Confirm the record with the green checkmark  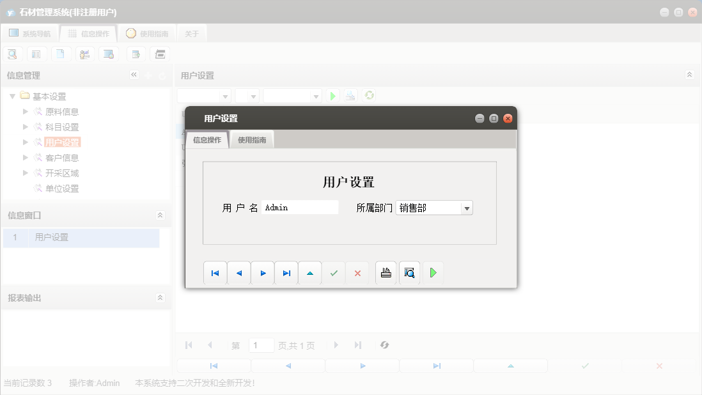coord(333,272)
